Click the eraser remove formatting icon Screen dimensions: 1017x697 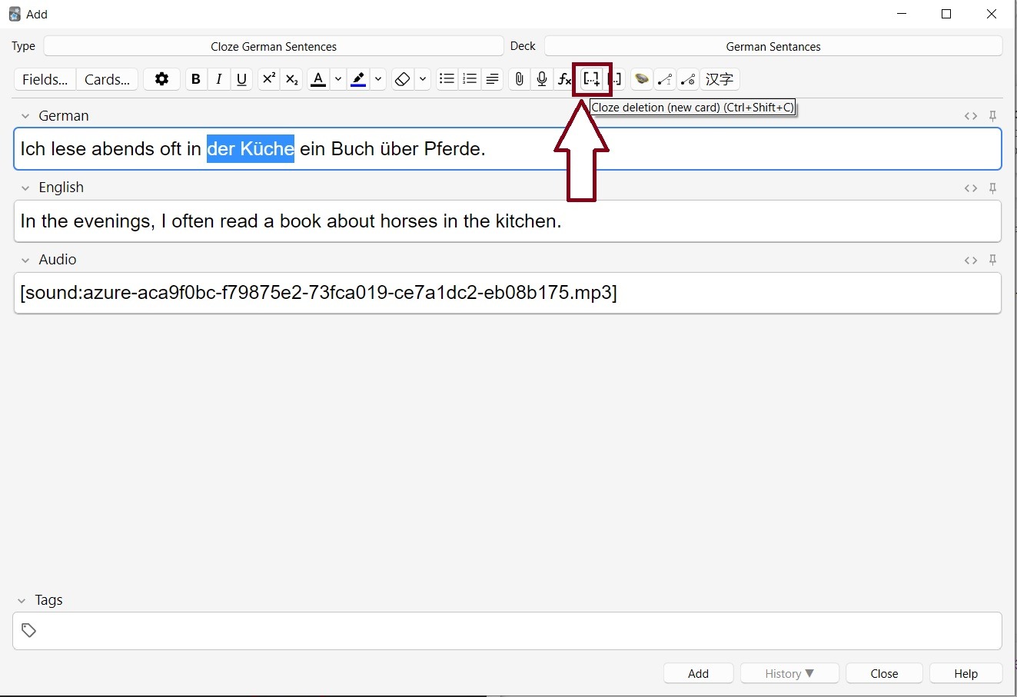[x=402, y=79]
